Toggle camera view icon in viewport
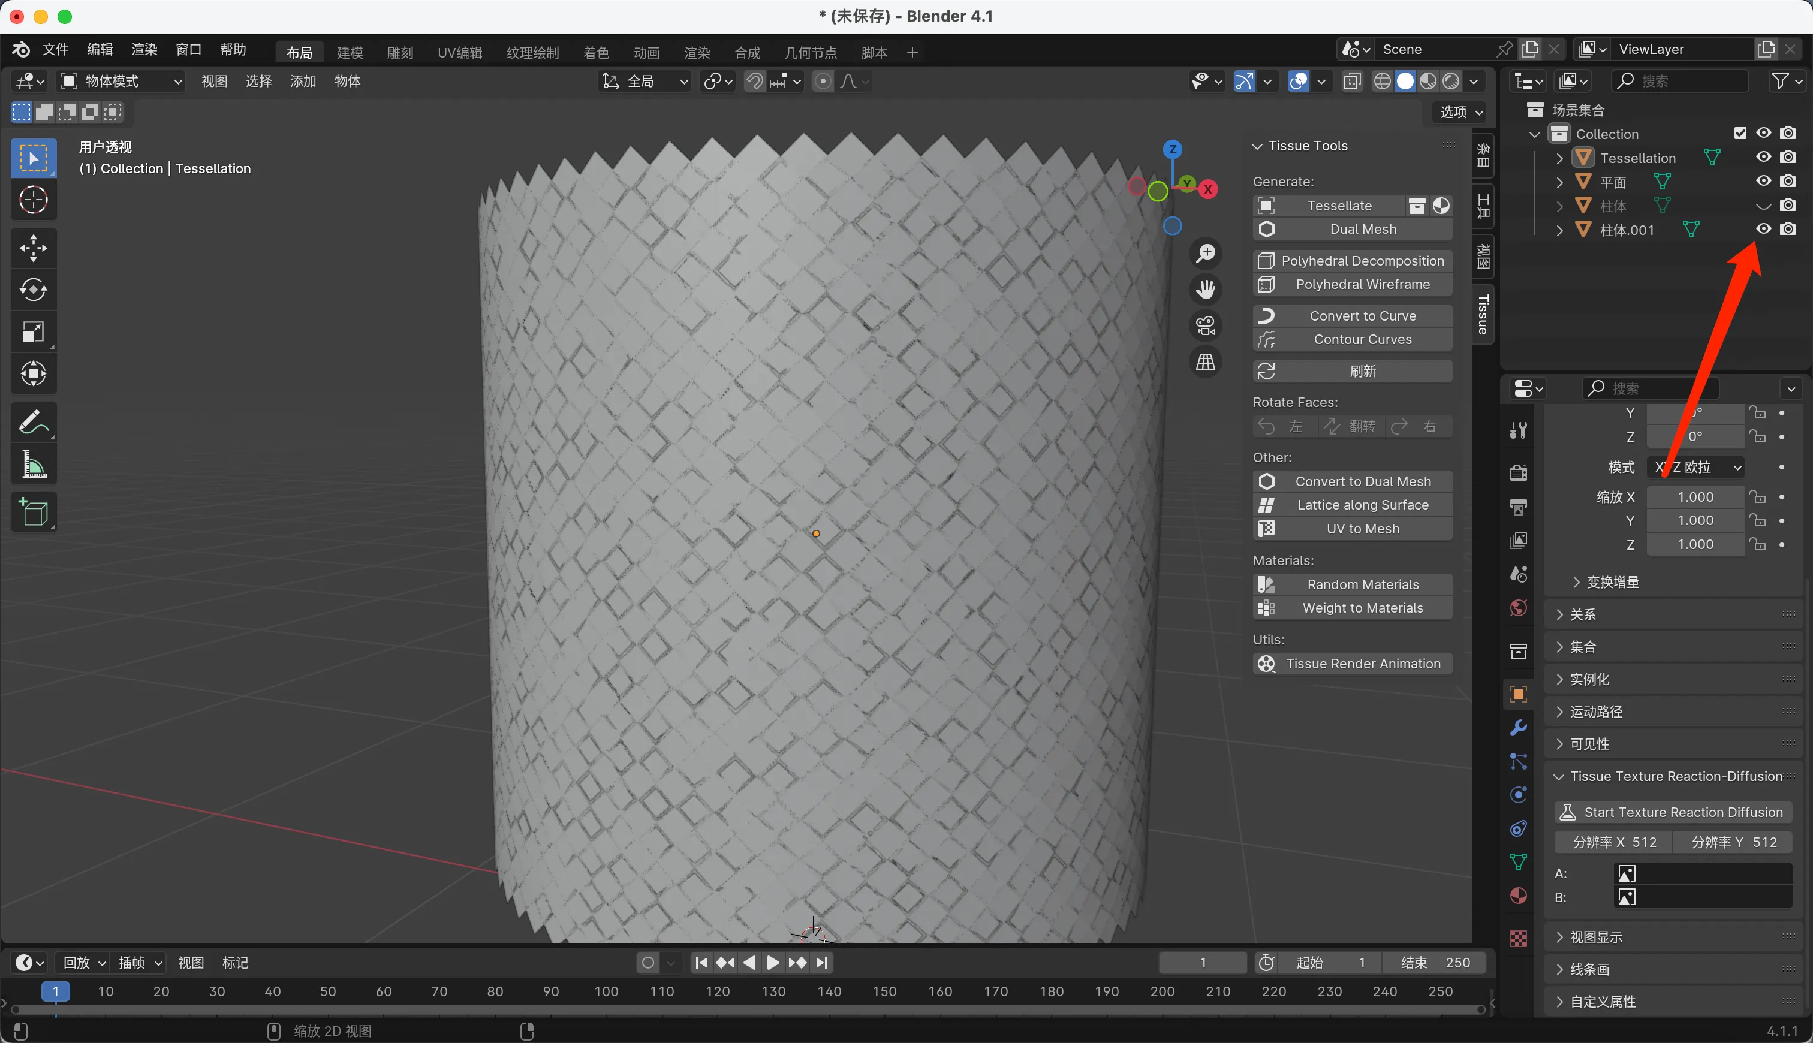Viewport: 1813px width, 1043px height. pyautogui.click(x=1206, y=326)
